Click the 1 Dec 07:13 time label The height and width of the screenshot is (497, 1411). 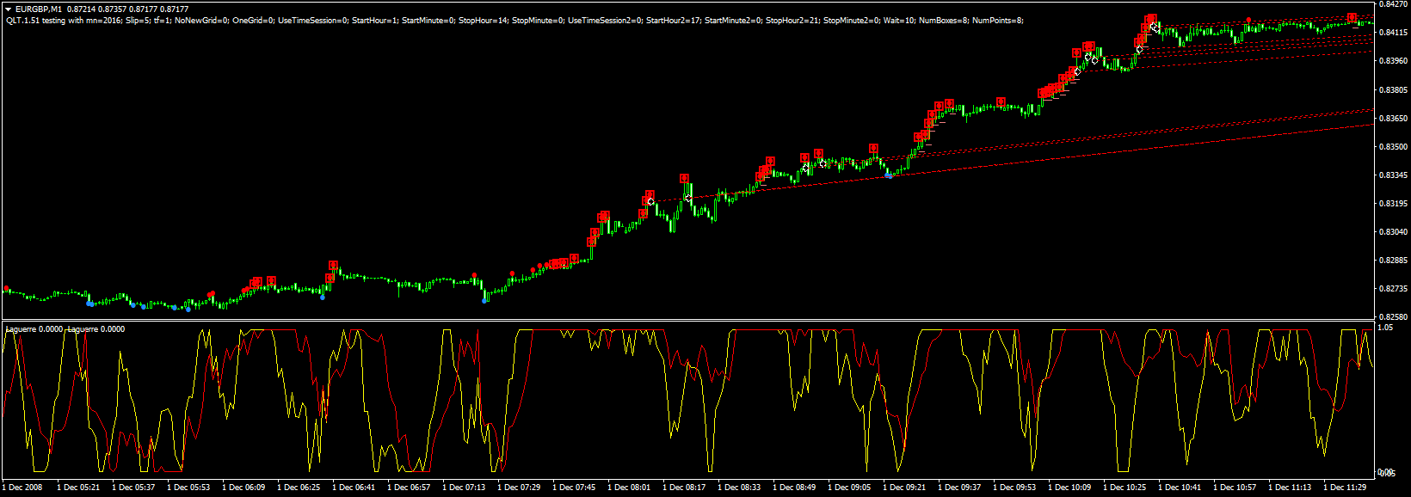(x=464, y=488)
